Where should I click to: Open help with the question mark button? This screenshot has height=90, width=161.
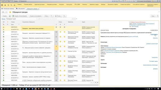pos(158,16)
